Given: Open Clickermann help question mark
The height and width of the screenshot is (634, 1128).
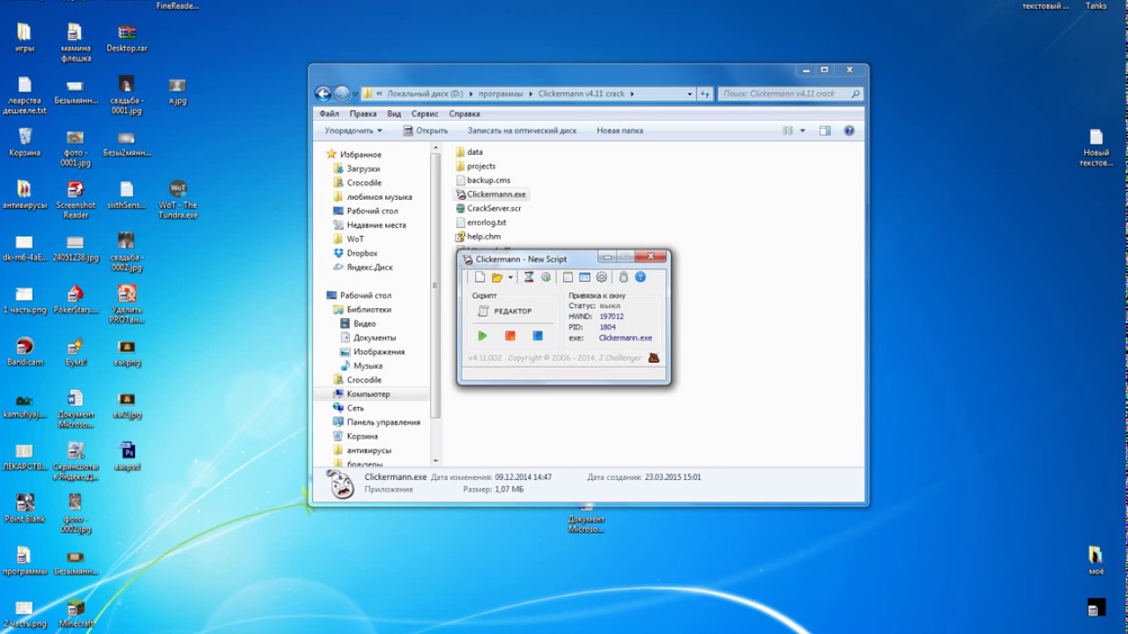Looking at the screenshot, I should (641, 277).
